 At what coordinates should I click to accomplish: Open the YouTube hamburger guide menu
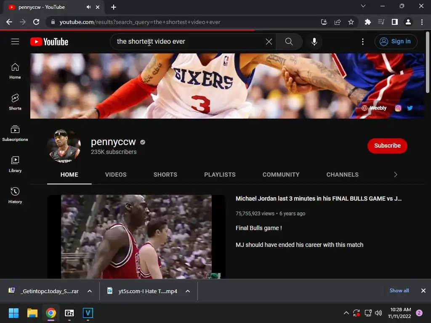tap(15, 42)
